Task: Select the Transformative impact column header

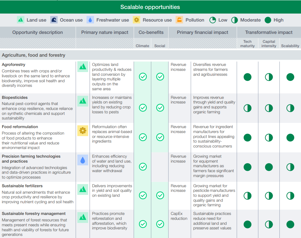Action: coord(269,32)
